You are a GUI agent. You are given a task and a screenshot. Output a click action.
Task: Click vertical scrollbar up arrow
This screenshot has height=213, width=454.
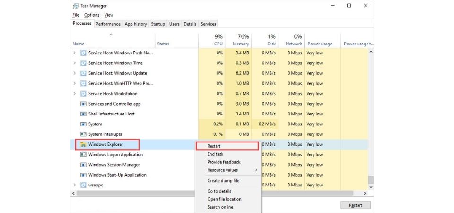coord(371,52)
